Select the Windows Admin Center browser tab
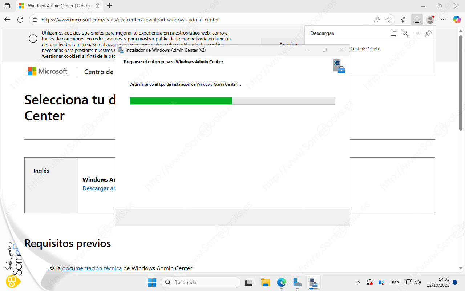 pyautogui.click(x=58, y=6)
